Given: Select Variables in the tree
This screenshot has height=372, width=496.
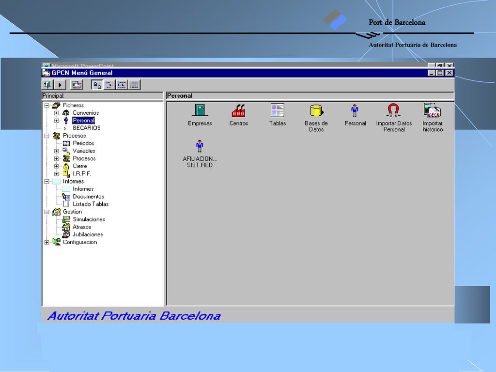Looking at the screenshot, I should 84,151.
